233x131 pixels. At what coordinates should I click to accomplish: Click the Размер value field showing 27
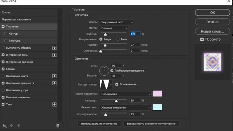(135, 45)
